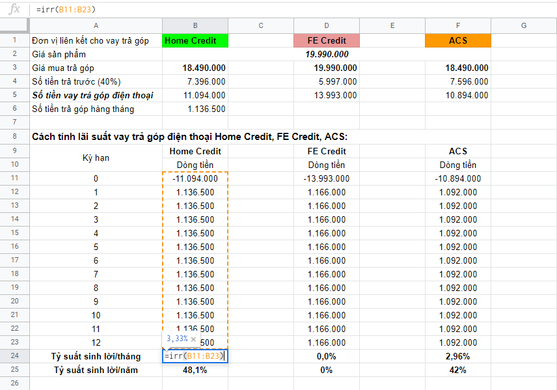Select row 1 header
This screenshot has height=390, width=557.
(x=14, y=40)
